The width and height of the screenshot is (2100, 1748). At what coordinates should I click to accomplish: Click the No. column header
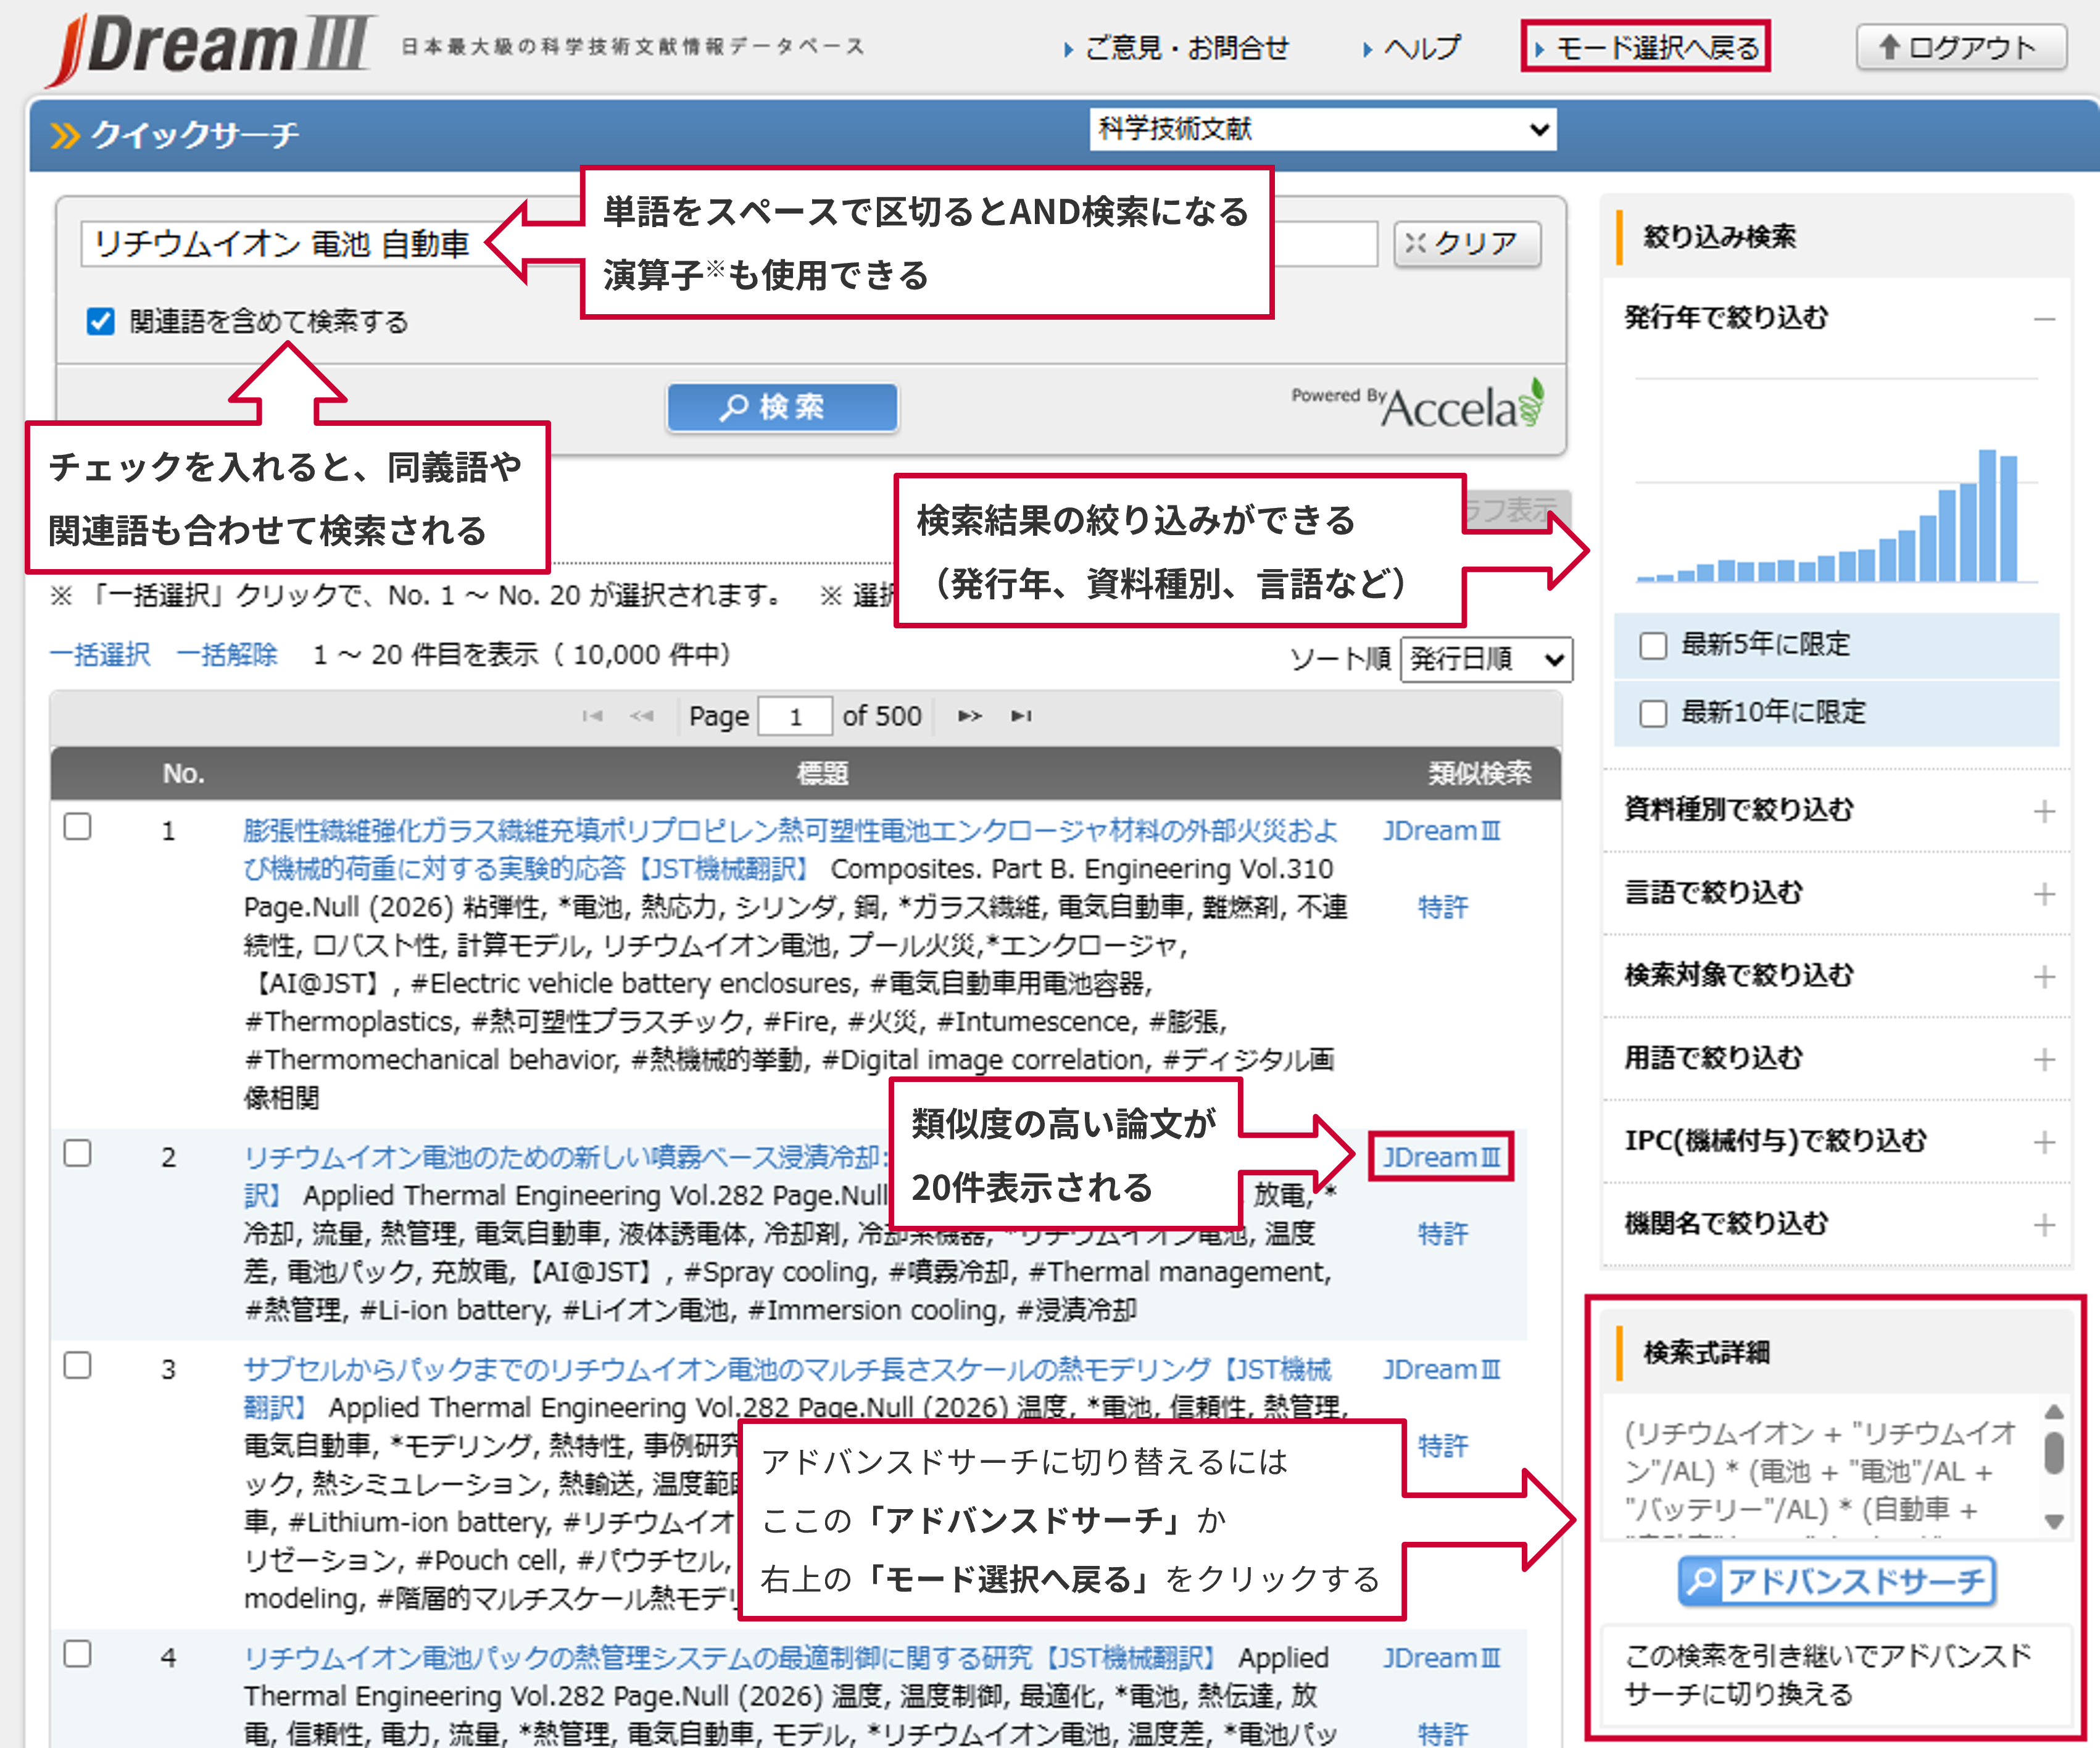click(183, 773)
